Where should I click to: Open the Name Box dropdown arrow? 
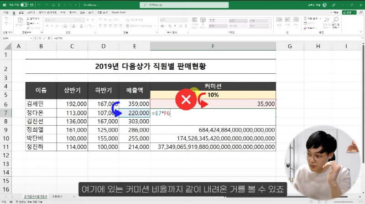(31, 38)
